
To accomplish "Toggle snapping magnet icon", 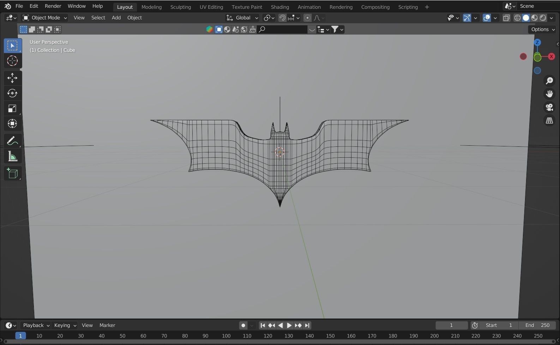I will click(282, 18).
